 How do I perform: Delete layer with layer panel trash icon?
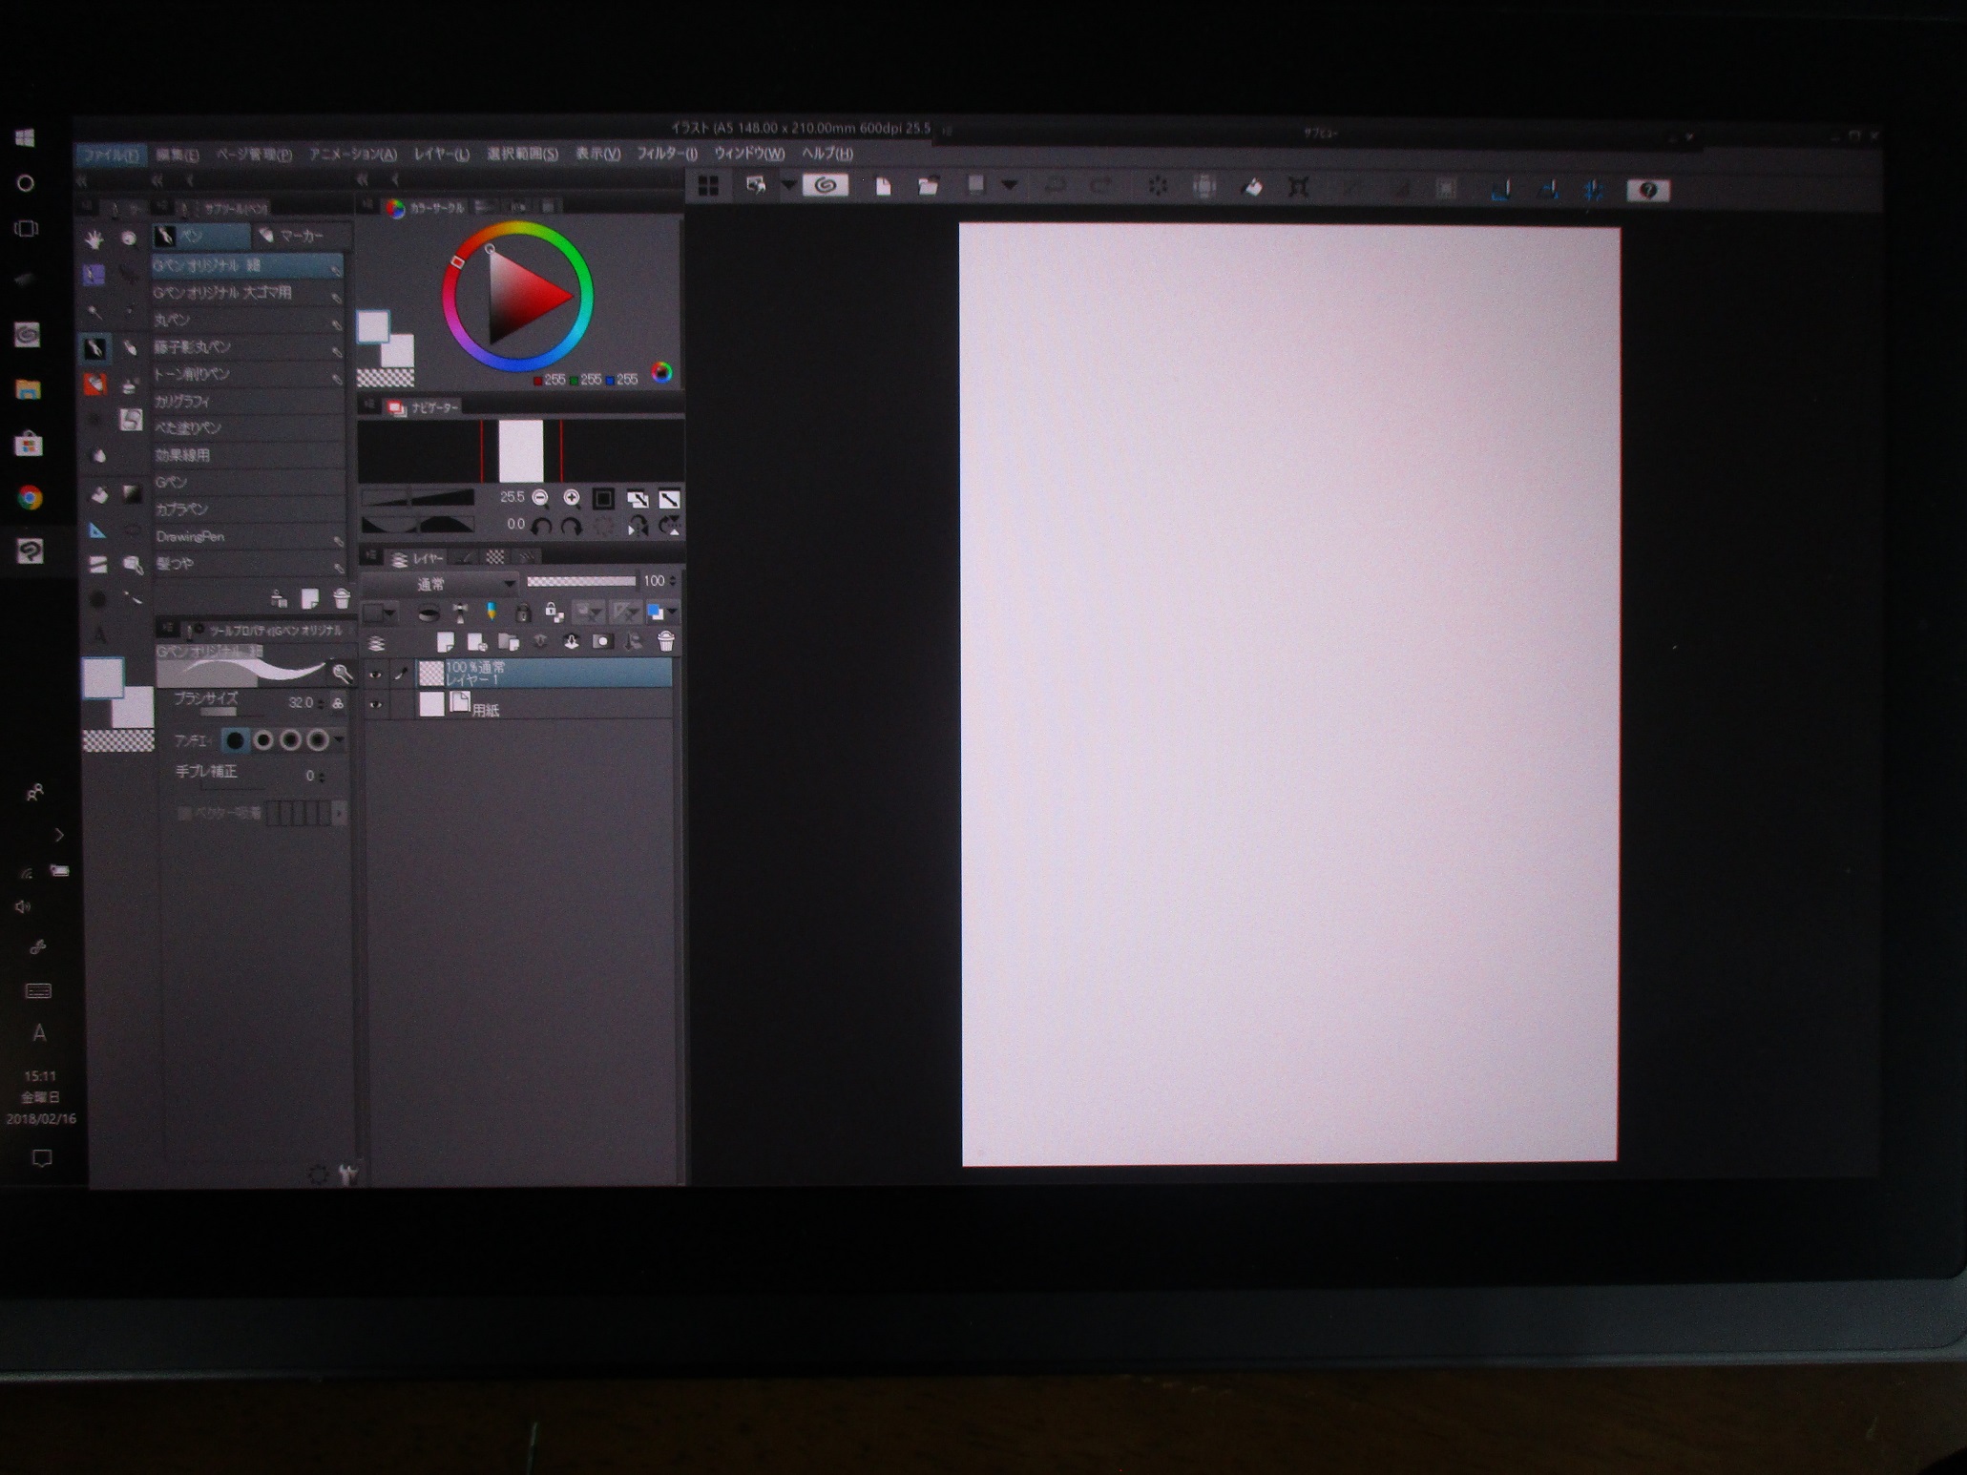coord(666,641)
